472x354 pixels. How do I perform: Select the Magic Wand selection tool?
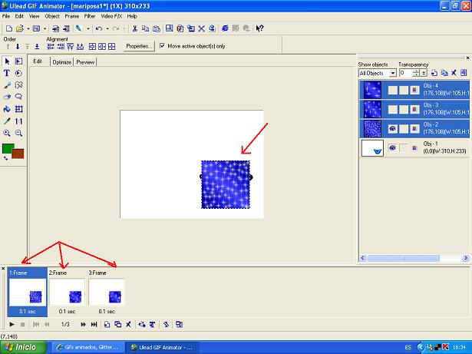click(x=18, y=85)
